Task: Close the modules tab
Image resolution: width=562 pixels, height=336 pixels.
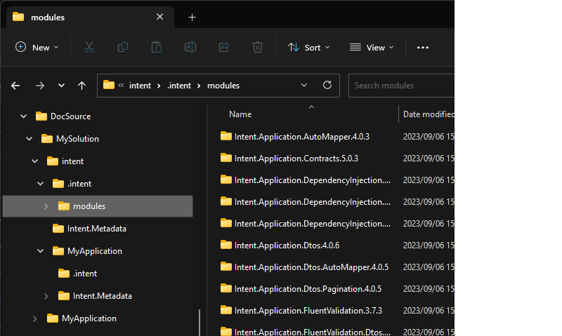Action: [160, 17]
